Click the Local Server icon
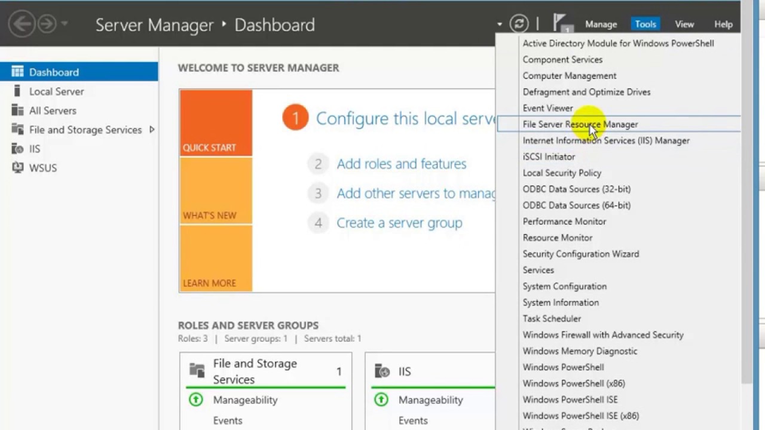The image size is (765, 430). [18, 91]
